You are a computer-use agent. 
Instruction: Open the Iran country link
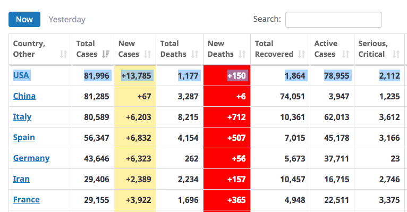point(21,179)
